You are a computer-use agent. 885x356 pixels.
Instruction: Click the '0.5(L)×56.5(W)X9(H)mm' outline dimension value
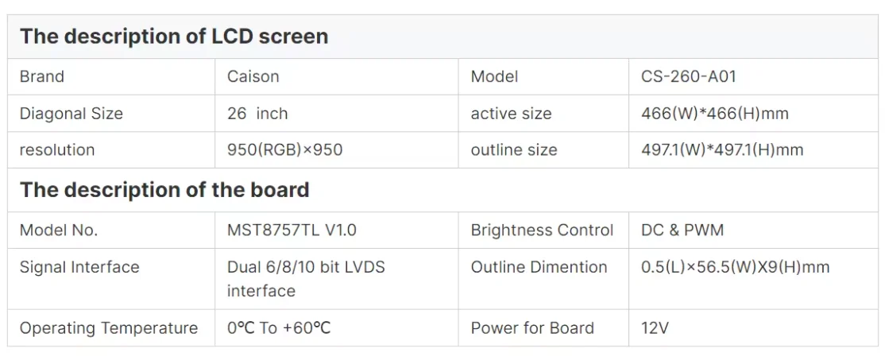pos(736,267)
